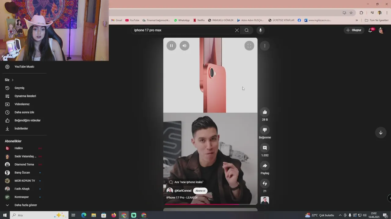The width and height of the screenshot is (391, 219).
Task: Open Task View on the taskbar
Action: point(73,215)
